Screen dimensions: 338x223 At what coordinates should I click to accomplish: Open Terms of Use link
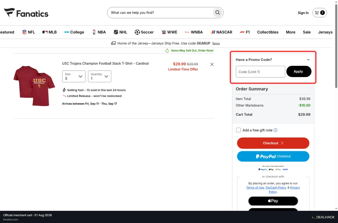point(255,188)
